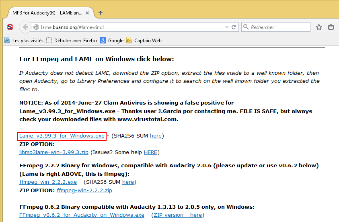Screen dimensions: 339x222
Task: Download libmp3lame-win-3.99.3.zip
Action: coord(54,152)
